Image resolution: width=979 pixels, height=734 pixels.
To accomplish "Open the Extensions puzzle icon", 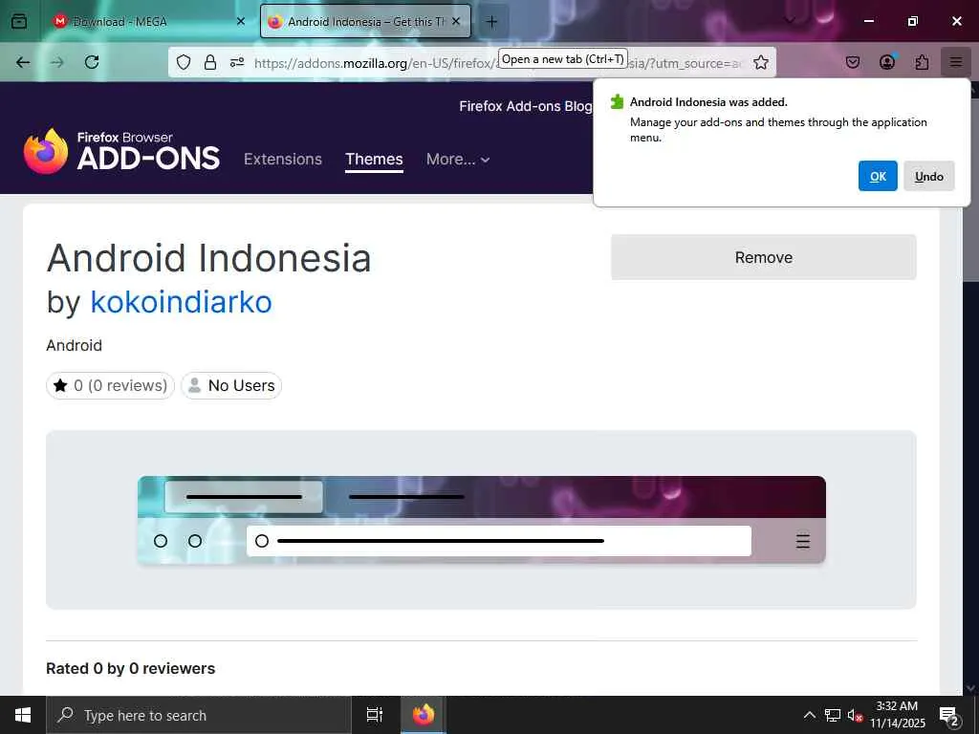I will (x=922, y=62).
